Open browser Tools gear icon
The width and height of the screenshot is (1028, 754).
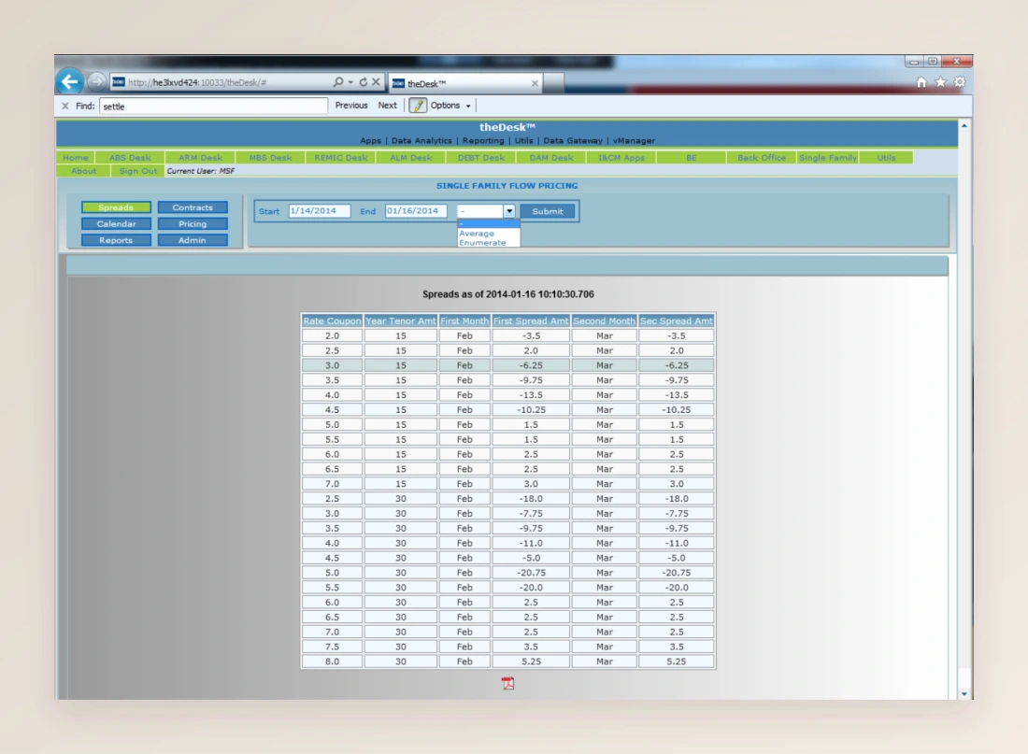[x=959, y=82]
